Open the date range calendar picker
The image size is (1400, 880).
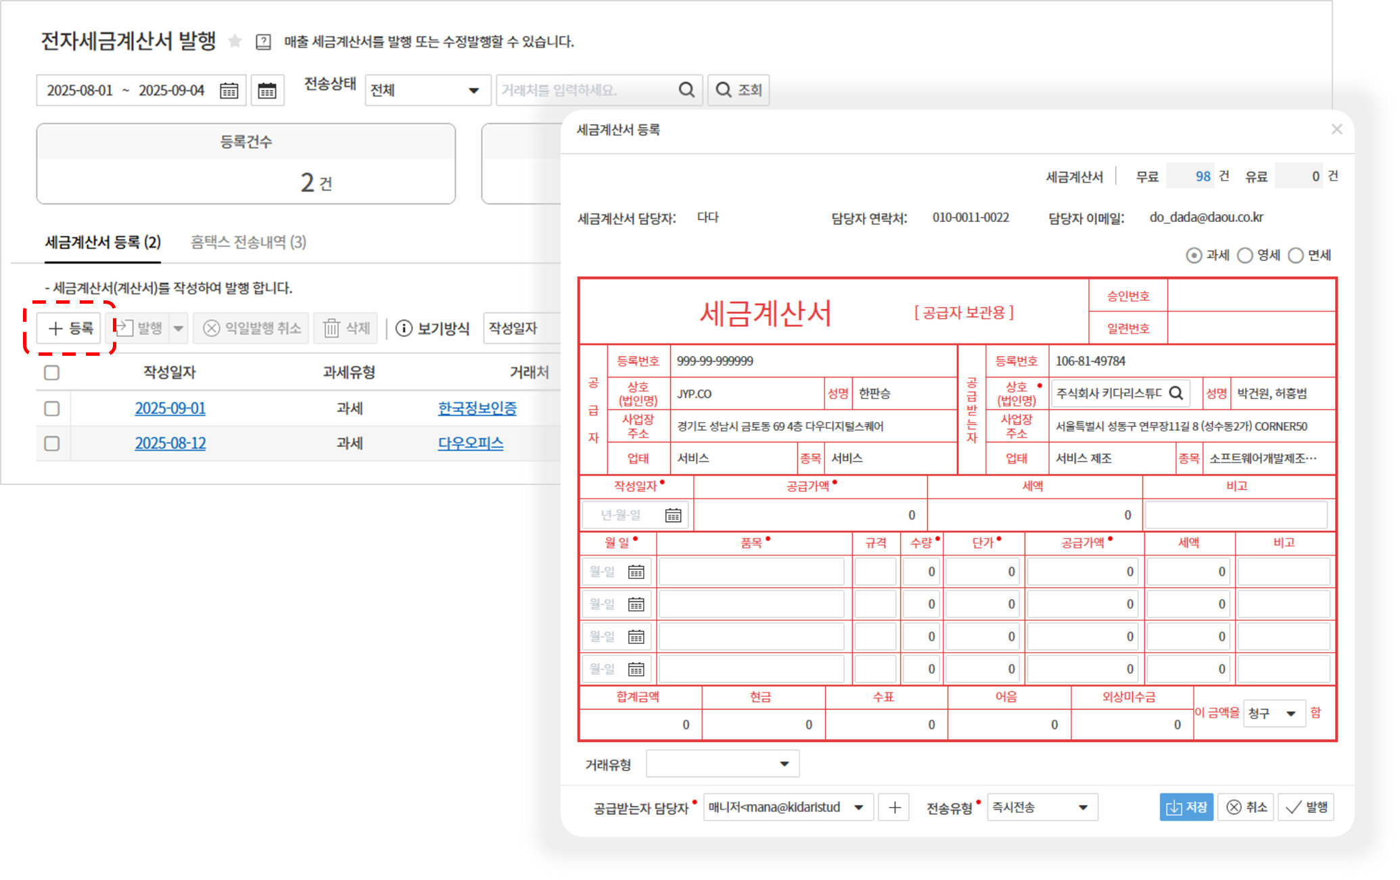pos(229,90)
